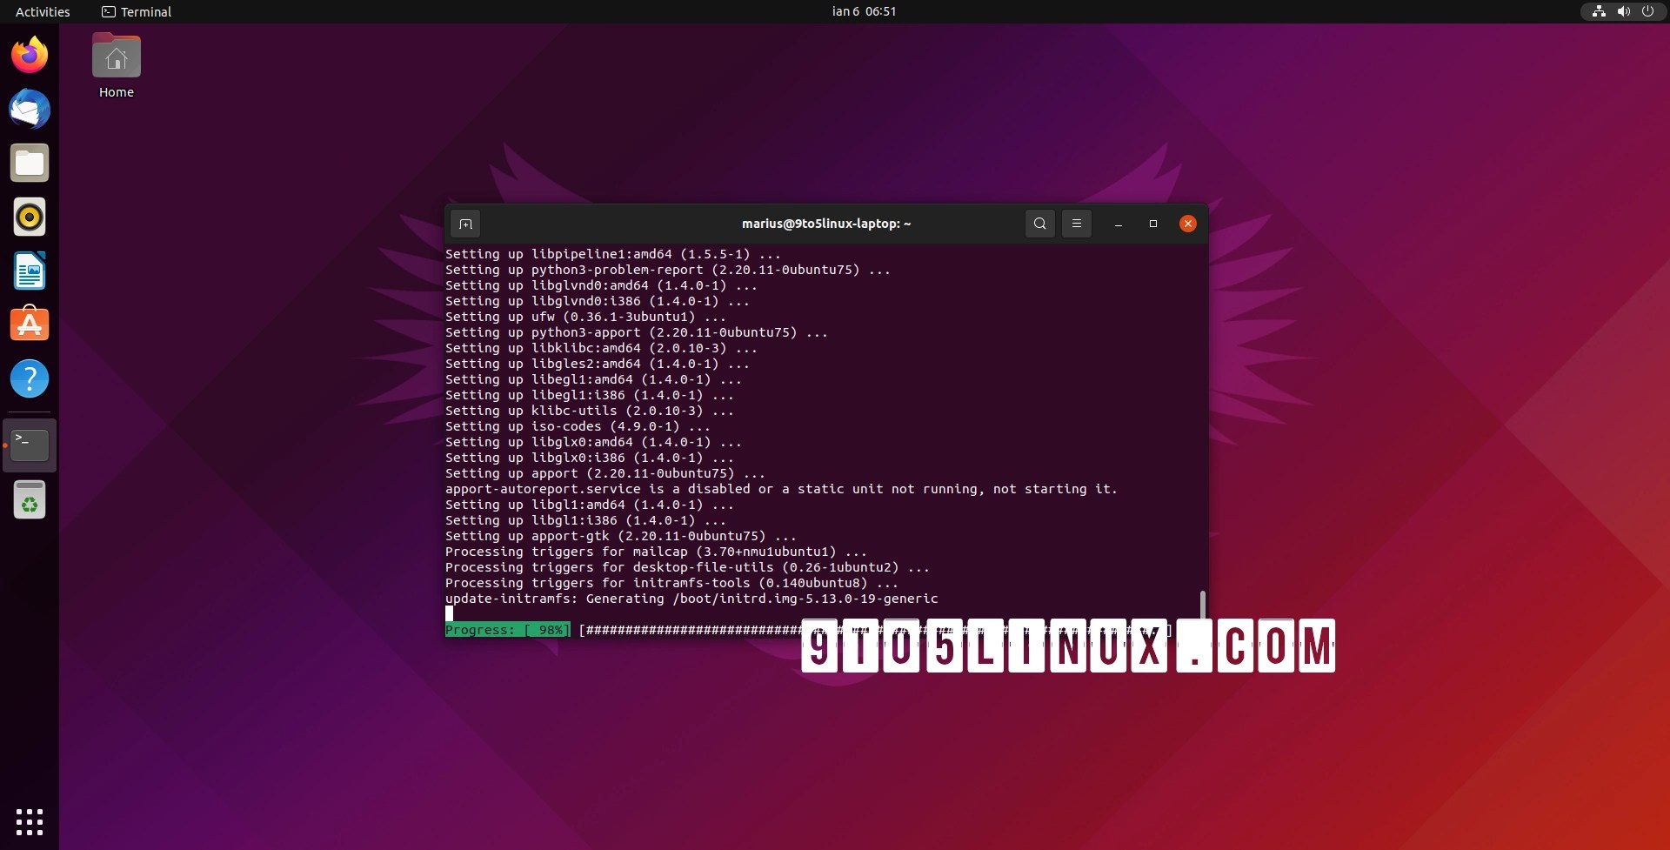Click the volume indicator in the top bar
Viewport: 1670px width, 850px height.
click(1623, 11)
